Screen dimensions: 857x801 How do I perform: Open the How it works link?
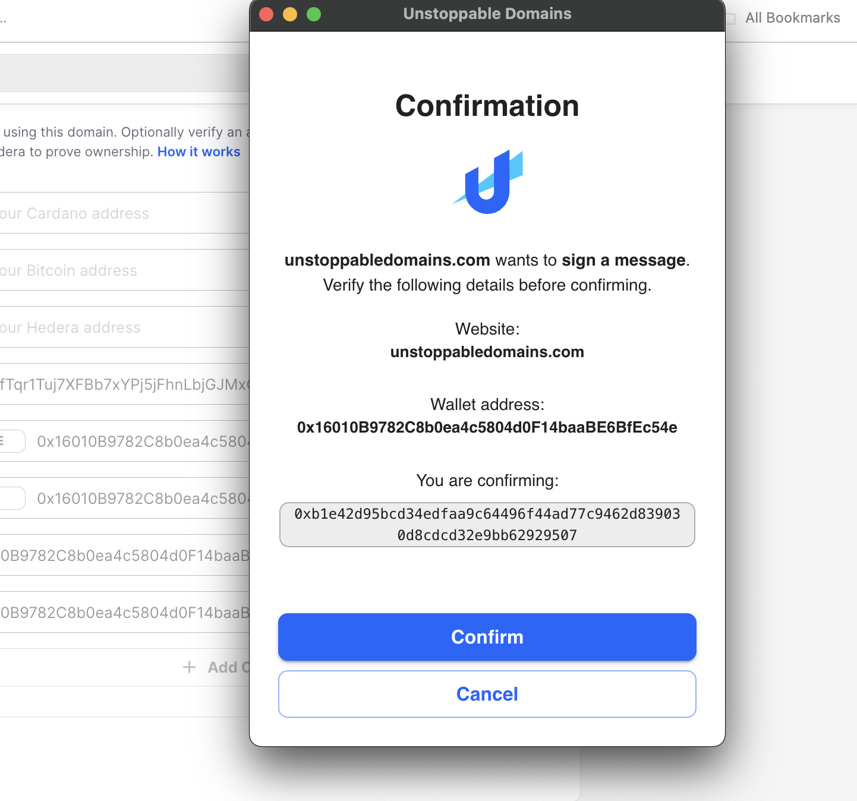pyautogui.click(x=199, y=152)
